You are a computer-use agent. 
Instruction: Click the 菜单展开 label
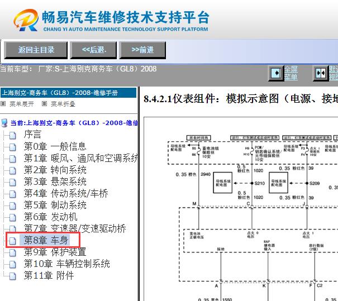point(22,104)
